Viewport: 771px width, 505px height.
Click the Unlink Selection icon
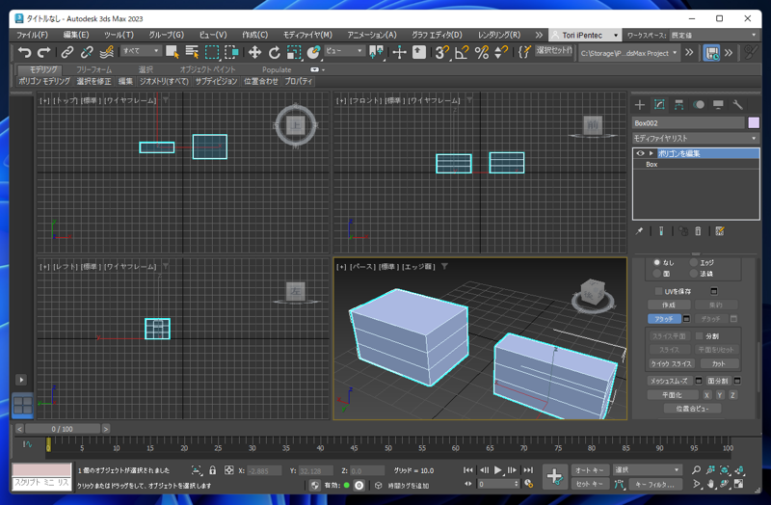coord(87,52)
